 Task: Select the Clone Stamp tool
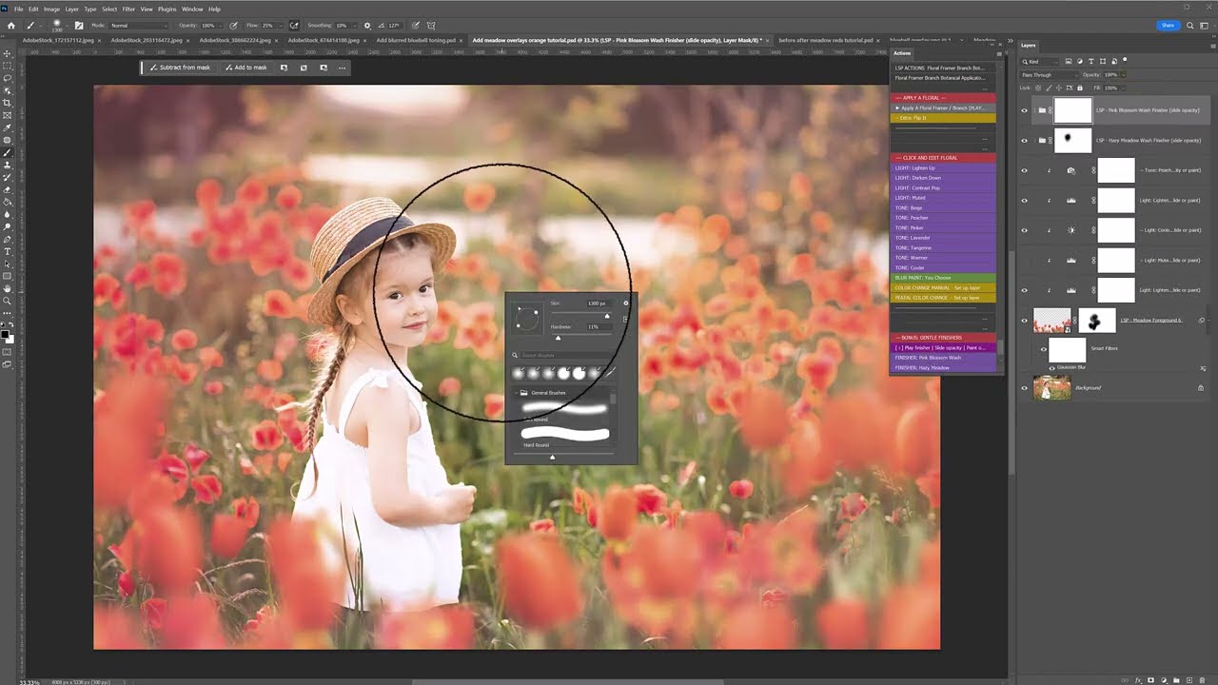8,165
